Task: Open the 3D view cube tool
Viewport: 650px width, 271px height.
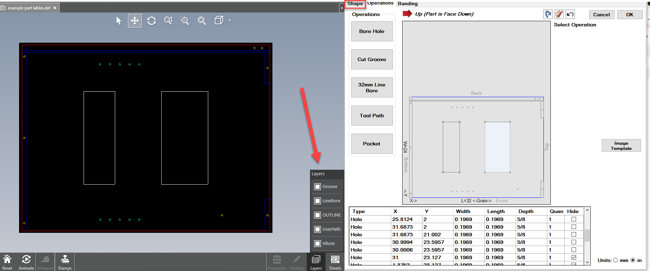Action: pyautogui.click(x=219, y=20)
